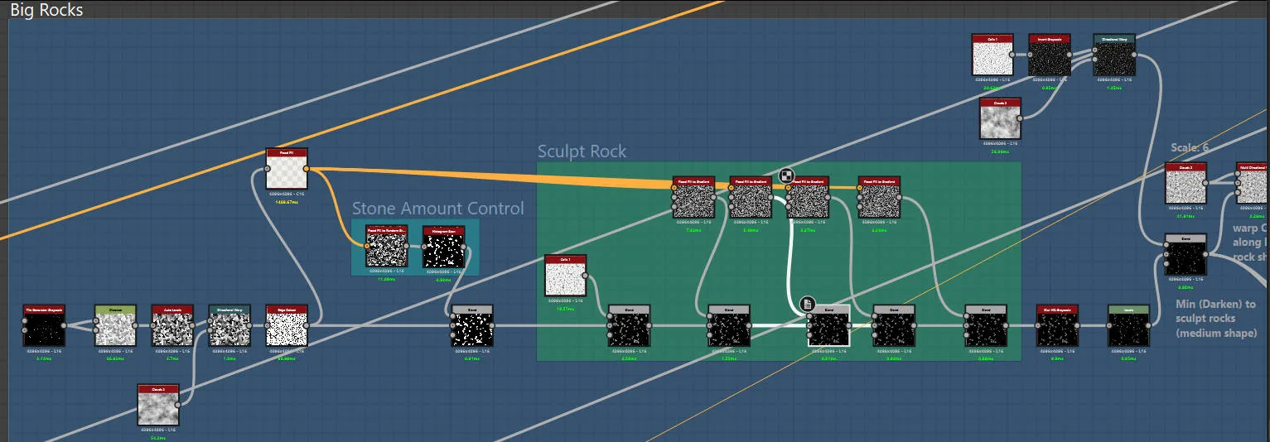
Task: Click the document badge icon on the highlighted Blend node
Action: (808, 305)
